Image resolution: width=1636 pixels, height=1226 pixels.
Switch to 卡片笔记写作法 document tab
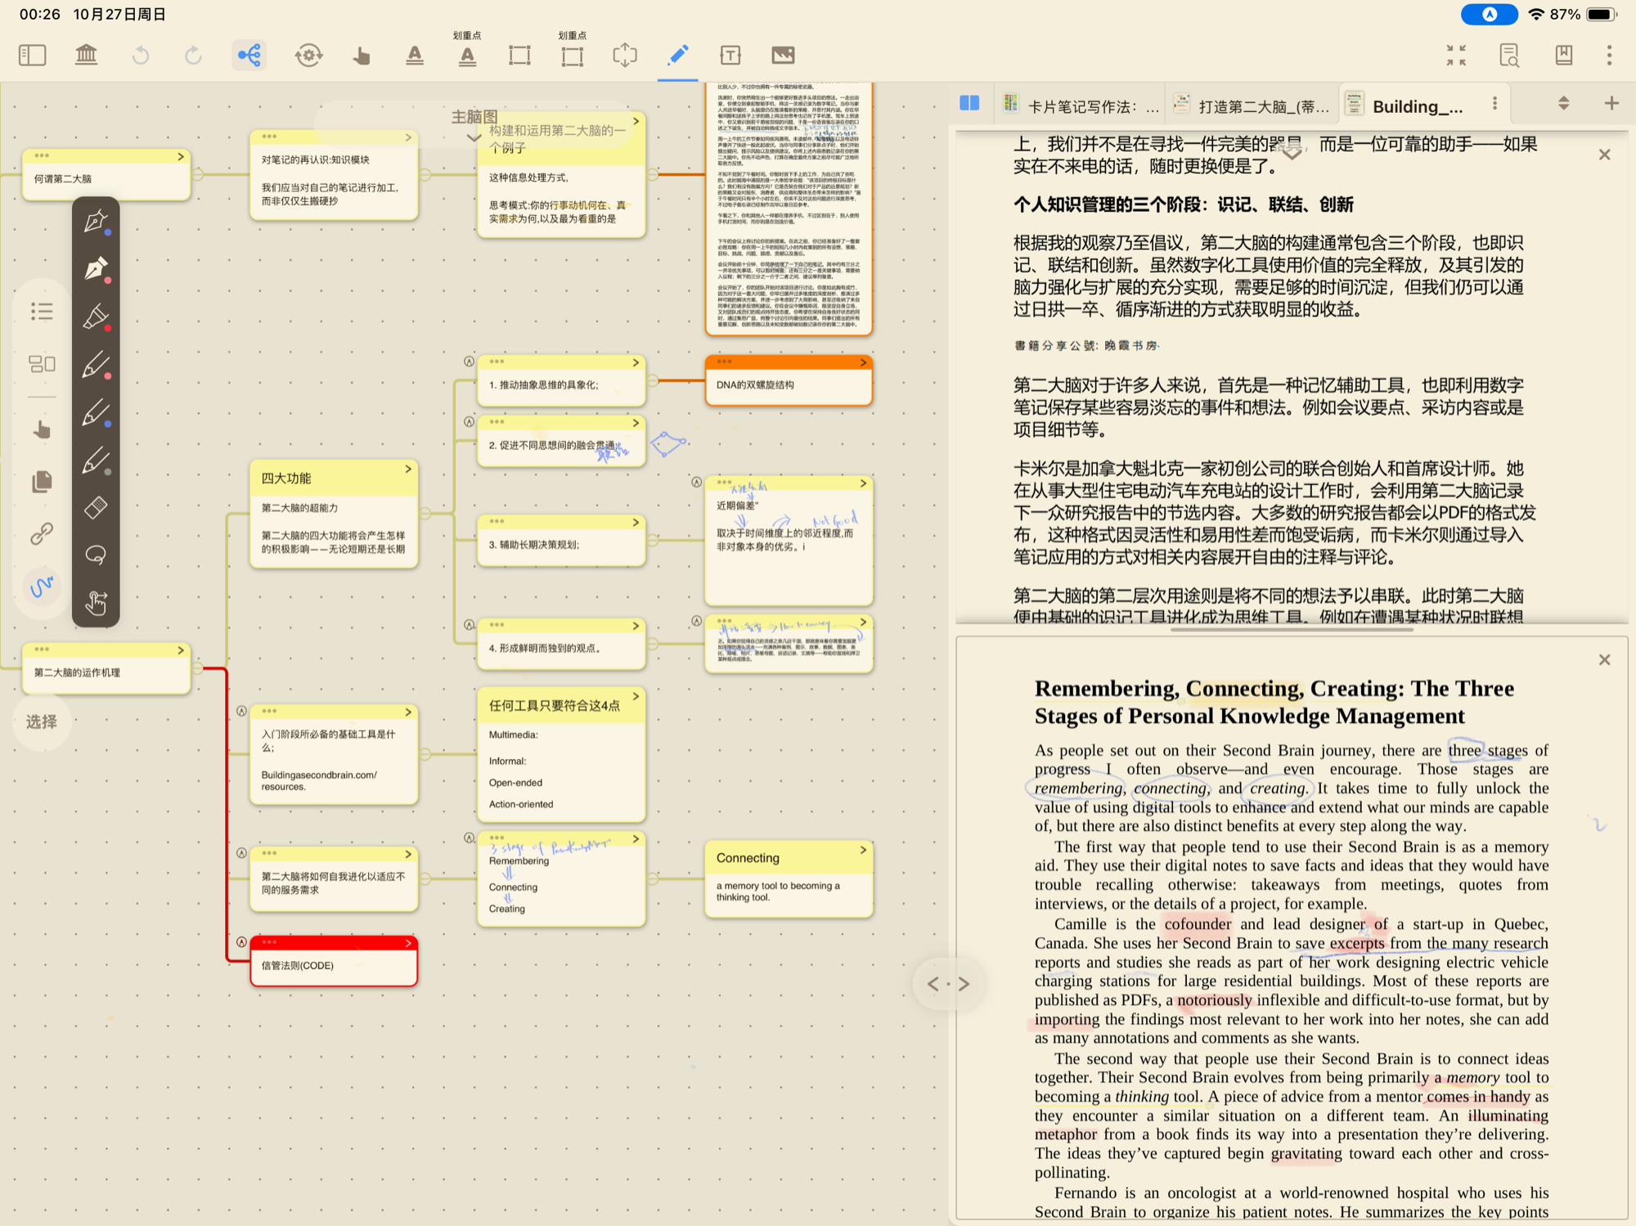[1081, 105]
